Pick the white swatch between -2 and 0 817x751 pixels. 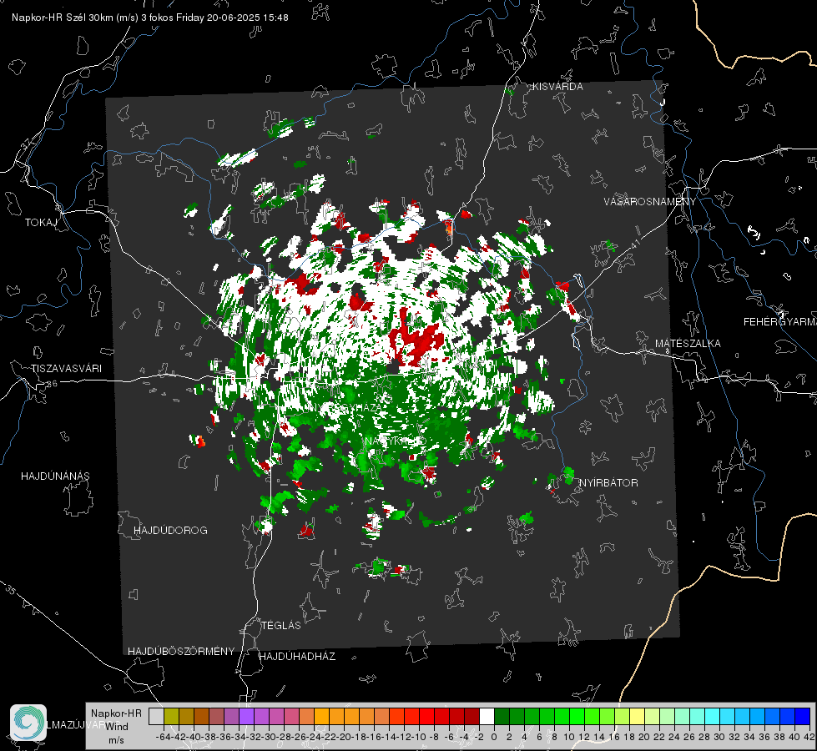(x=487, y=716)
